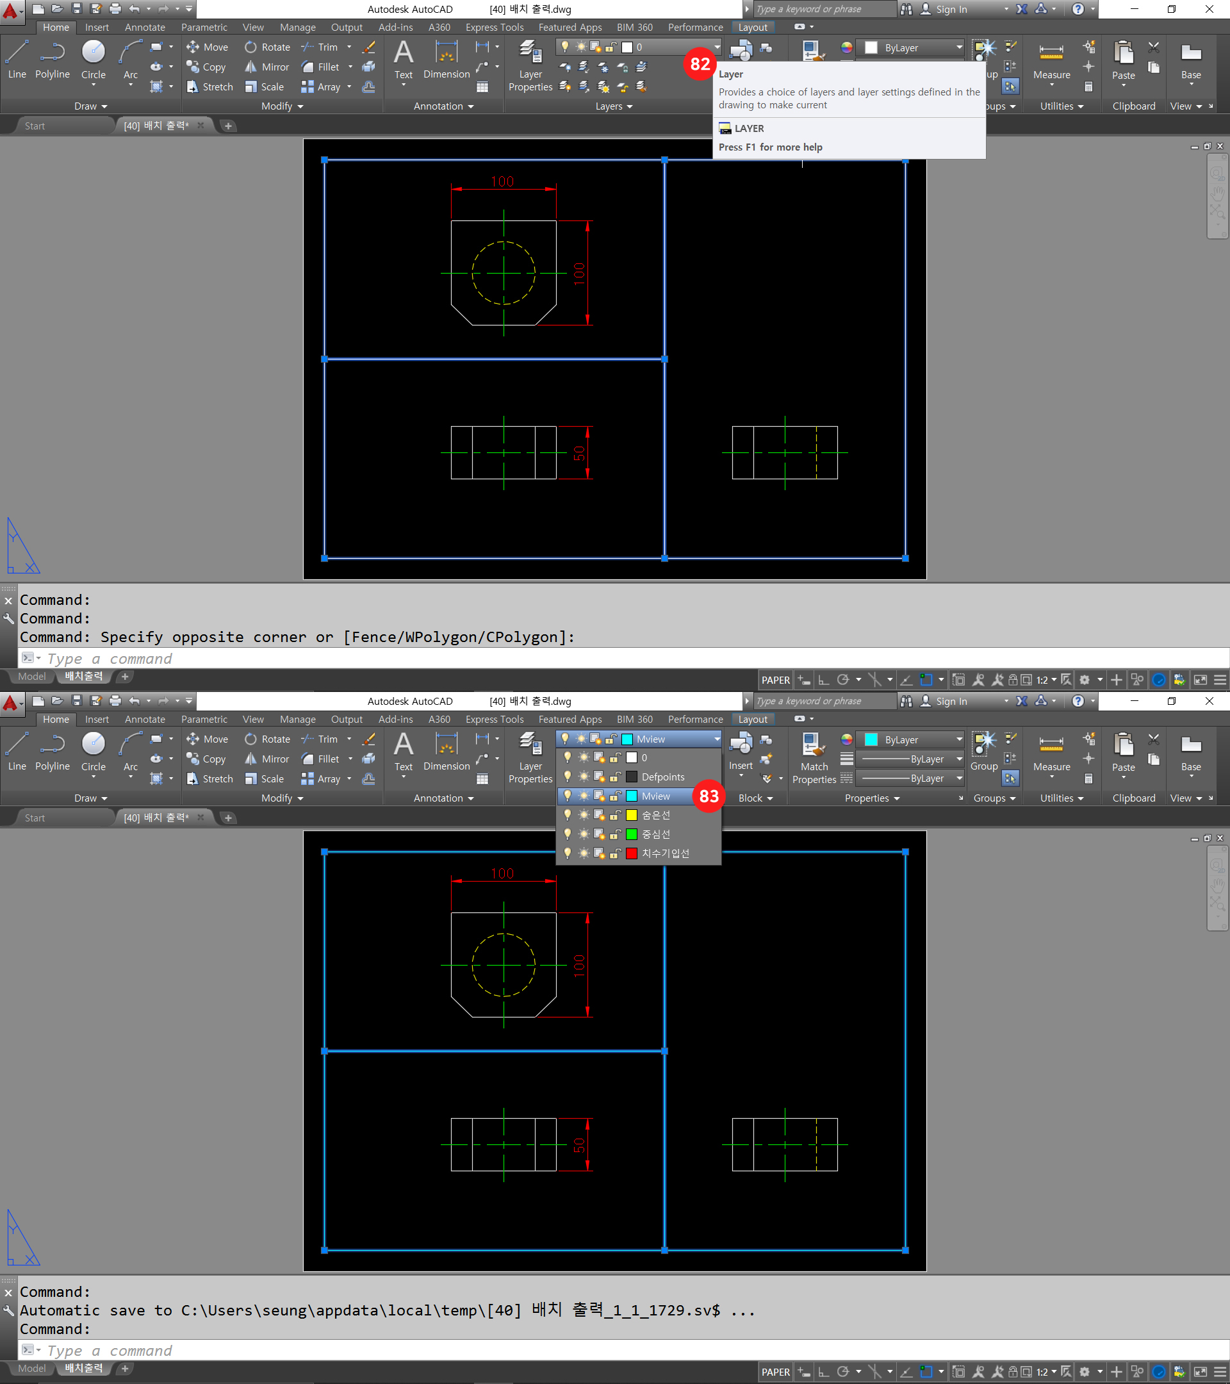1230x1384 pixels.
Task: Click green color swatch of 중심선 layer
Action: click(x=631, y=834)
